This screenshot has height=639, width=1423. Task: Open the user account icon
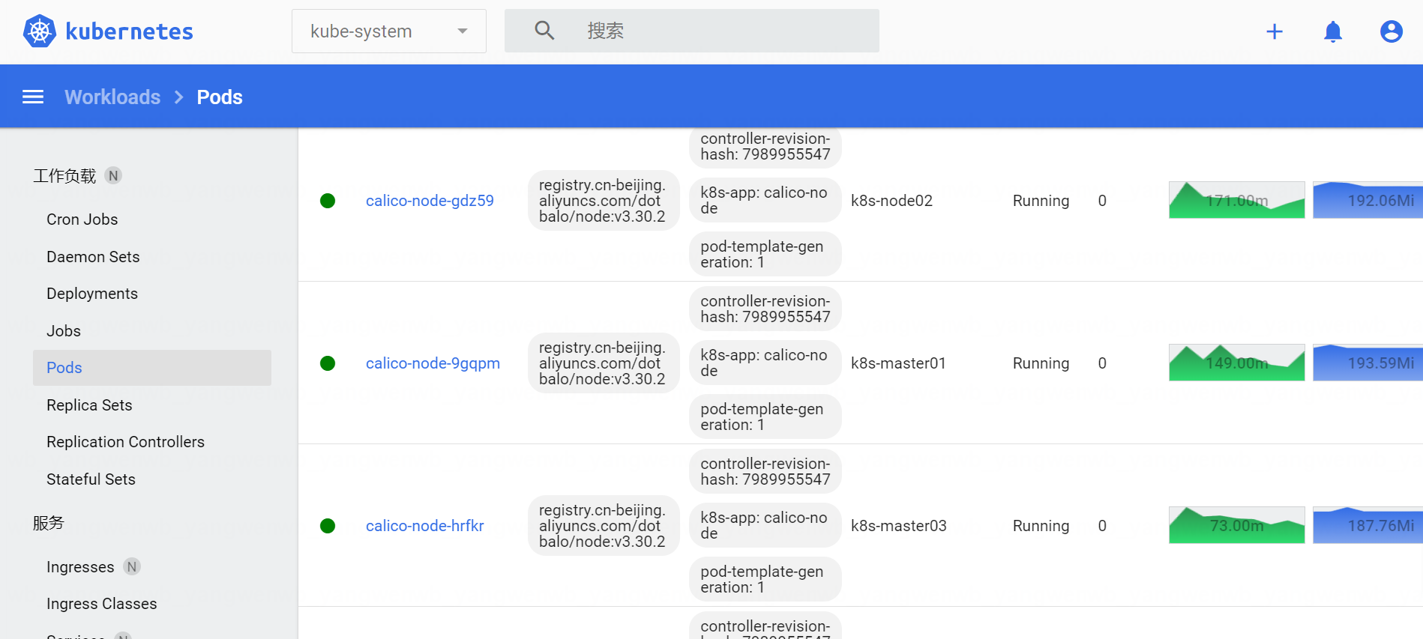click(x=1391, y=31)
